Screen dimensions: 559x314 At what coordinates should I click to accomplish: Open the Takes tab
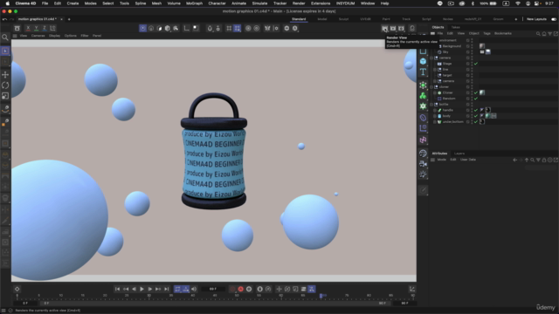tap(456, 27)
